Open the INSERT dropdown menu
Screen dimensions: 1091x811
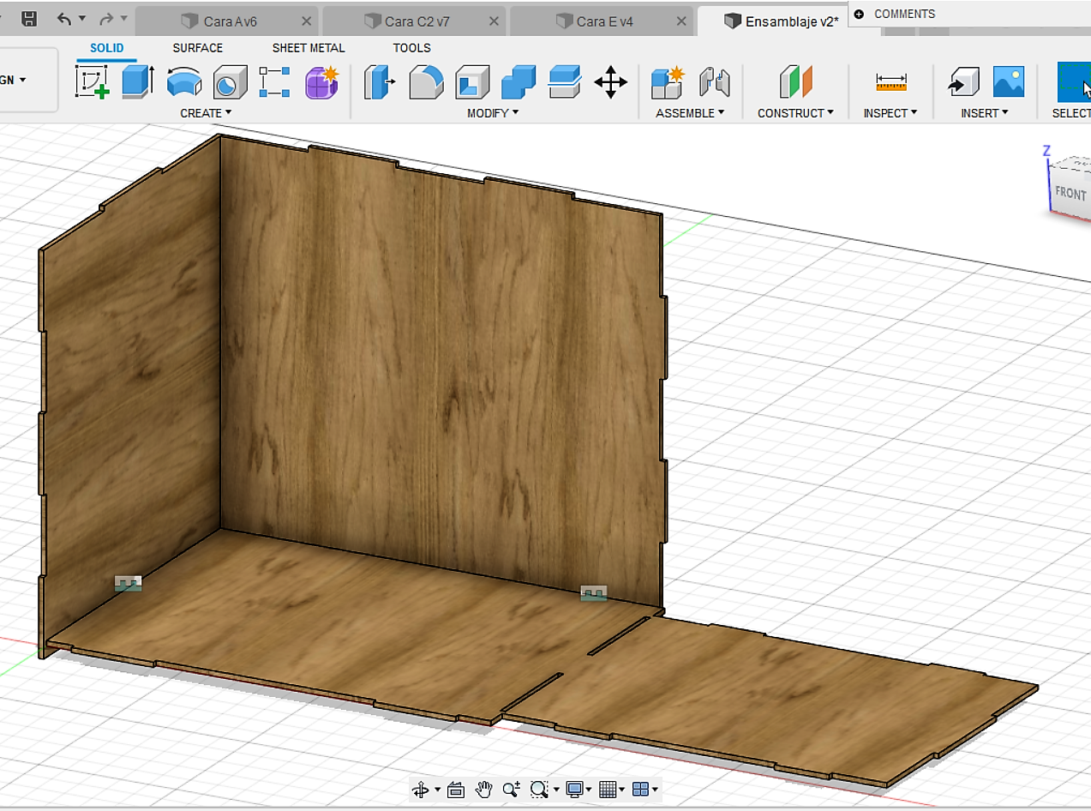985,113
